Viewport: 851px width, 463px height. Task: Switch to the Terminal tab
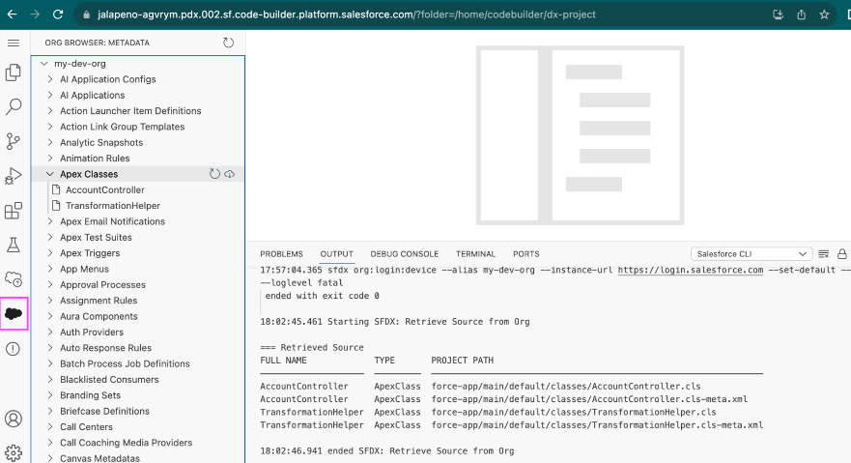(475, 254)
